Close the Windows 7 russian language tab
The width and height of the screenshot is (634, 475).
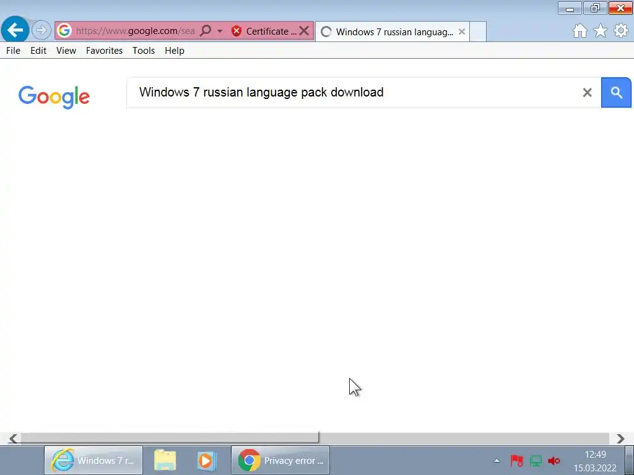(462, 32)
